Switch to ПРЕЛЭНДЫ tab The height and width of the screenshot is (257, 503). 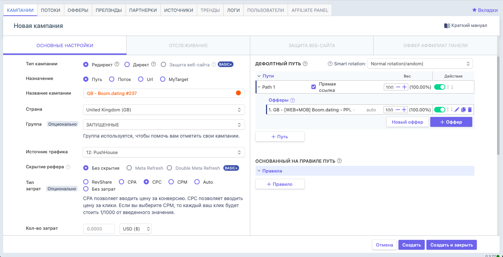pyautogui.click(x=109, y=10)
